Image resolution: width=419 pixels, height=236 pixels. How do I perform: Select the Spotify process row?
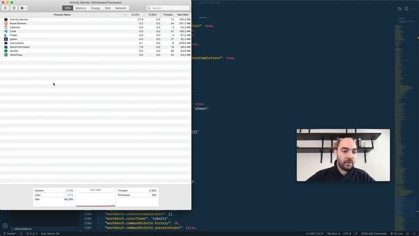point(96,51)
